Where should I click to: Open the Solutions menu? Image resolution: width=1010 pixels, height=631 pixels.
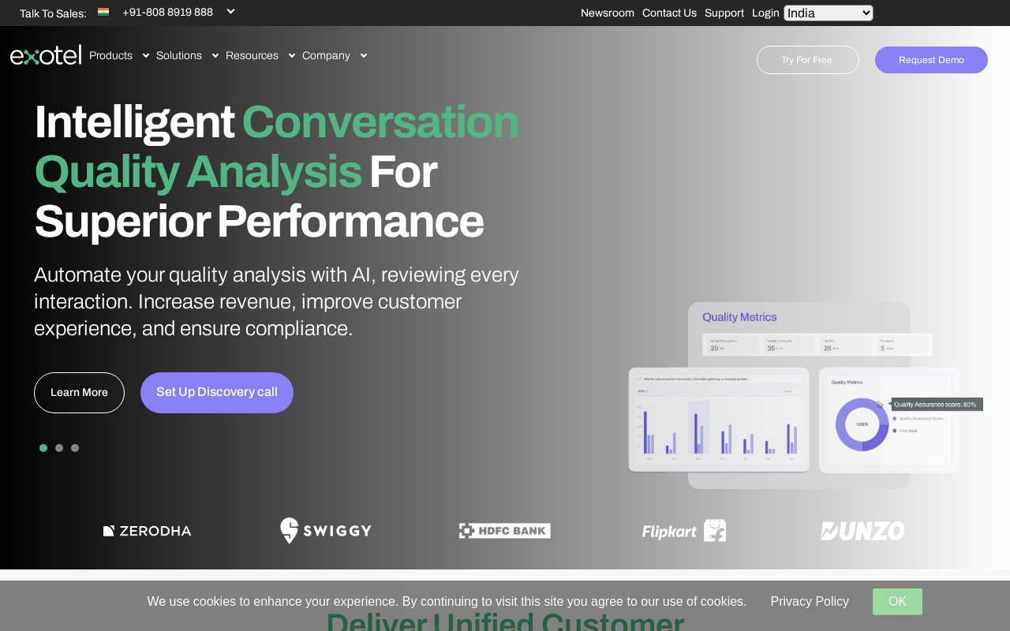click(x=179, y=55)
